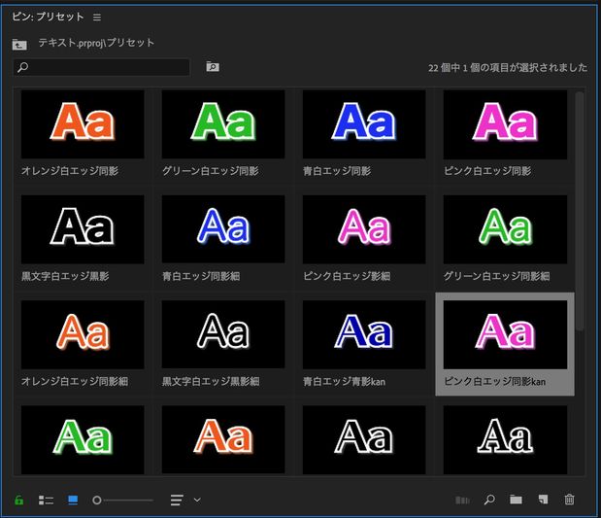
Task: Open Find magnifier in bottom bar
Action: [489, 500]
